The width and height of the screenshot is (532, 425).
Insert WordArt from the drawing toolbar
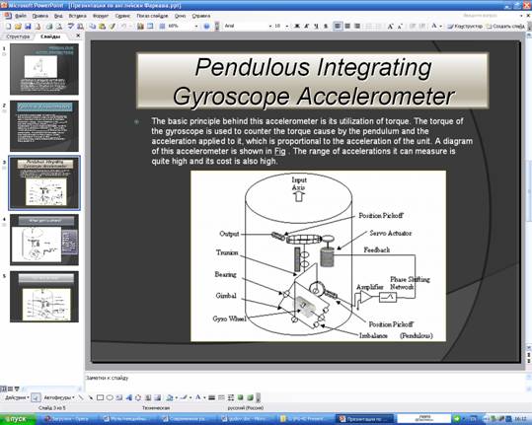pyautogui.click(x=129, y=397)
